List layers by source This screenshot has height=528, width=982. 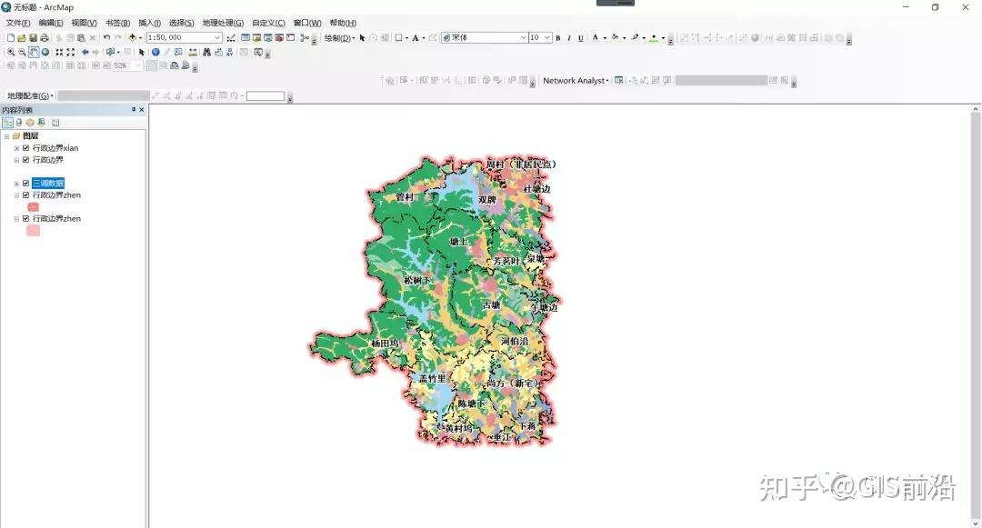[x=19, y=123]
